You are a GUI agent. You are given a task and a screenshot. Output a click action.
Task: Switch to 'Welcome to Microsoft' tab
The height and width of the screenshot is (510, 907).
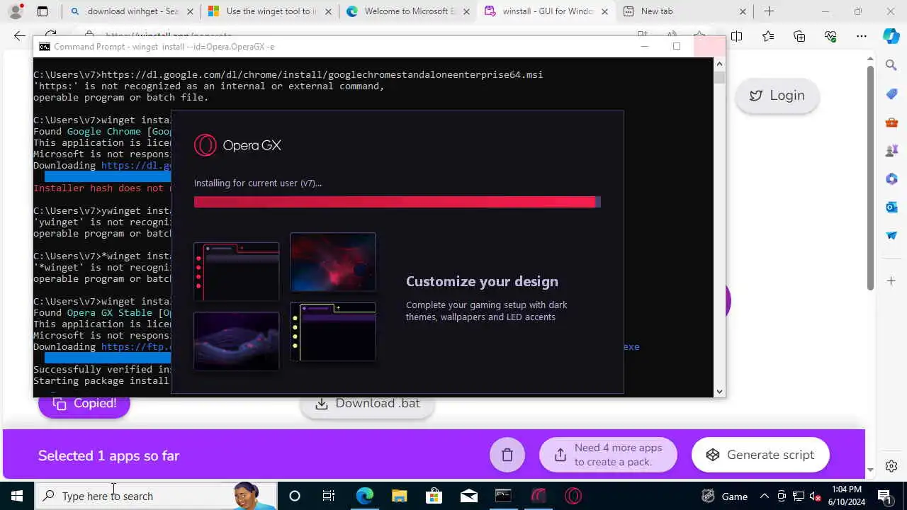pos(400,11)
